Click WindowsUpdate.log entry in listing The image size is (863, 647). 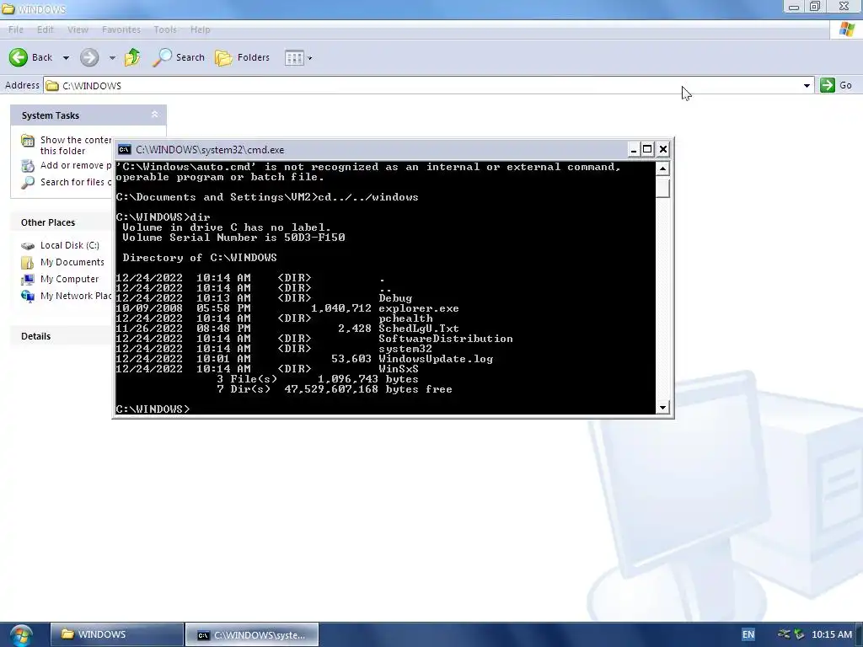436,359
